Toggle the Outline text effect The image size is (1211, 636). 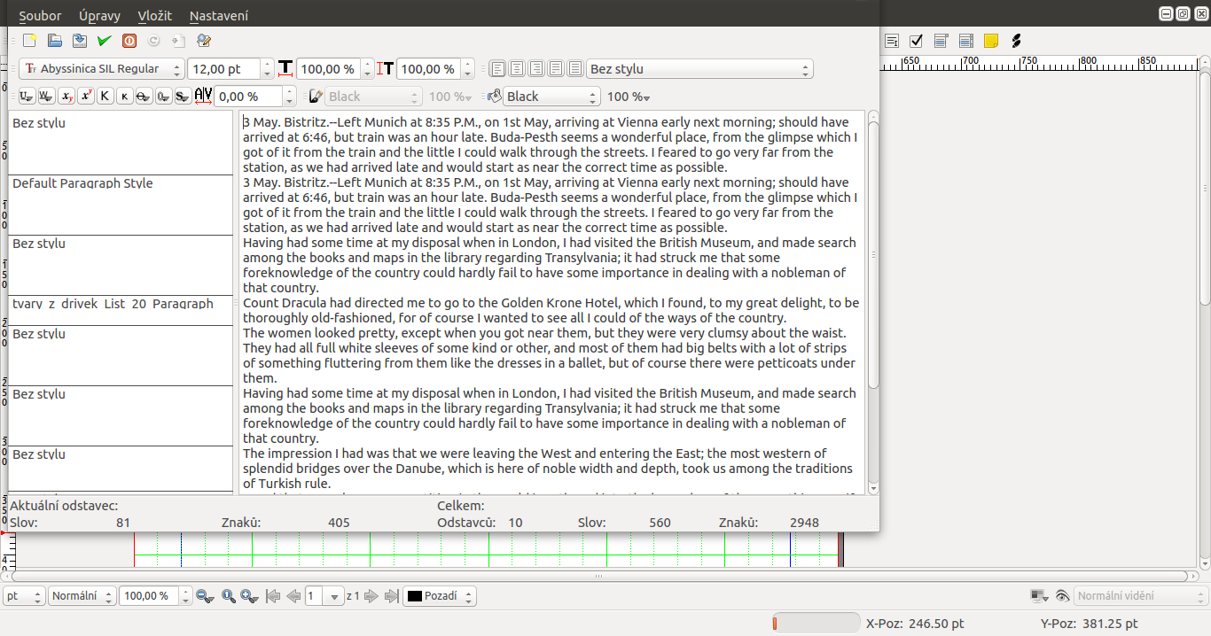point(163,96)
